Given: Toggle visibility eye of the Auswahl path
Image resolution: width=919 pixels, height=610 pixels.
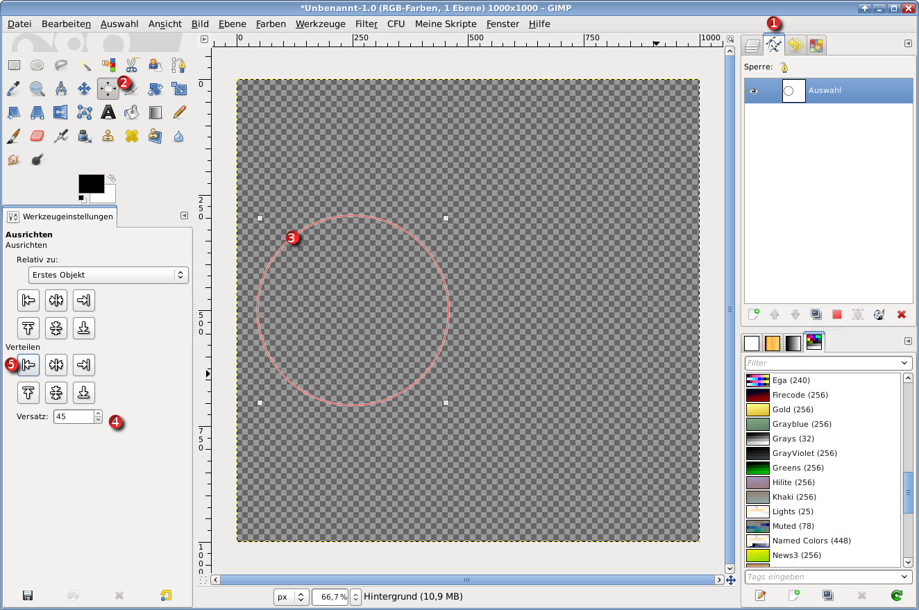Looking at the screenshot, I should coord(754,91).
